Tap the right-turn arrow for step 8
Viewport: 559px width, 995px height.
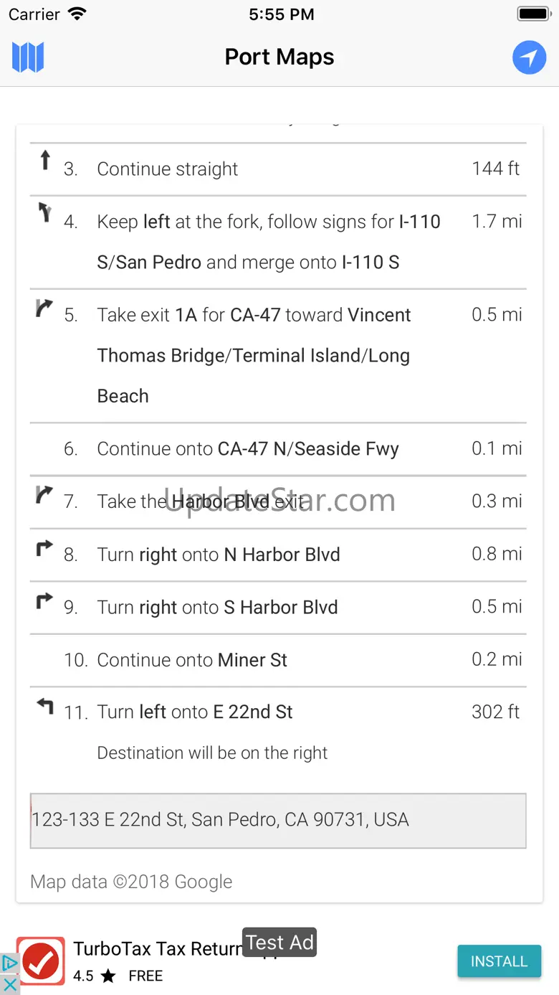click(44, 549)
